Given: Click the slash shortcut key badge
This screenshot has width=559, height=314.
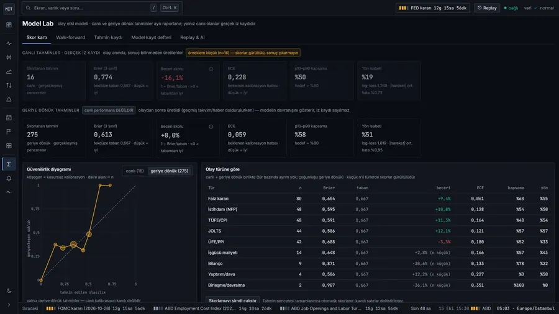Looking at the screenshot, I should click(153, 8).
